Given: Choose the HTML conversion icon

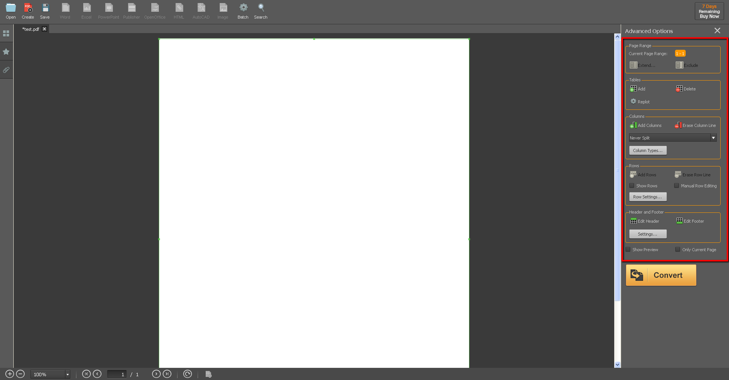Looking at the screenshot, I should point(179,11).
